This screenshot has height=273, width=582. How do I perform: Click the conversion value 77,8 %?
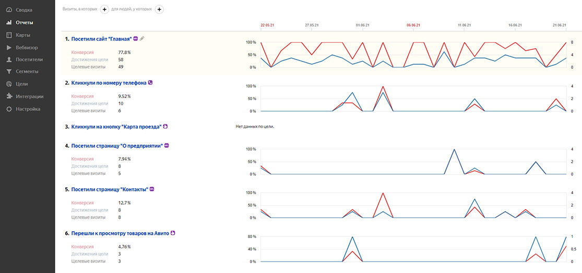pyautogui.click(x=124, y=52)
